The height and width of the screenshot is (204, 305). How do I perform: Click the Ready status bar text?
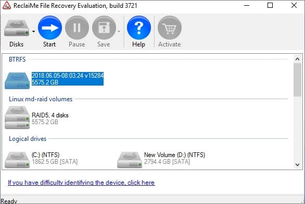[9, 201]
